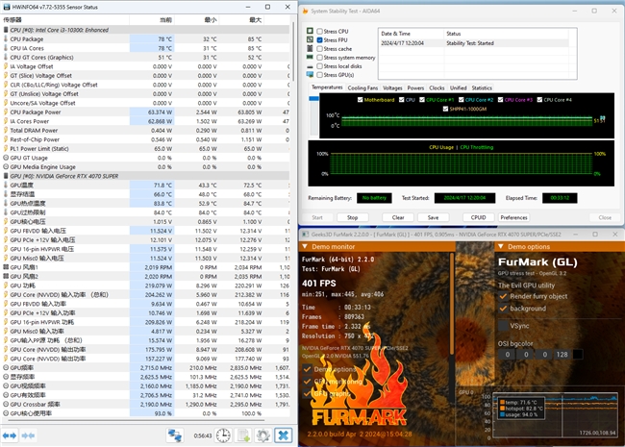
Task: Click the disk icon beside Stress local disks
Action: tap(310, 66)
